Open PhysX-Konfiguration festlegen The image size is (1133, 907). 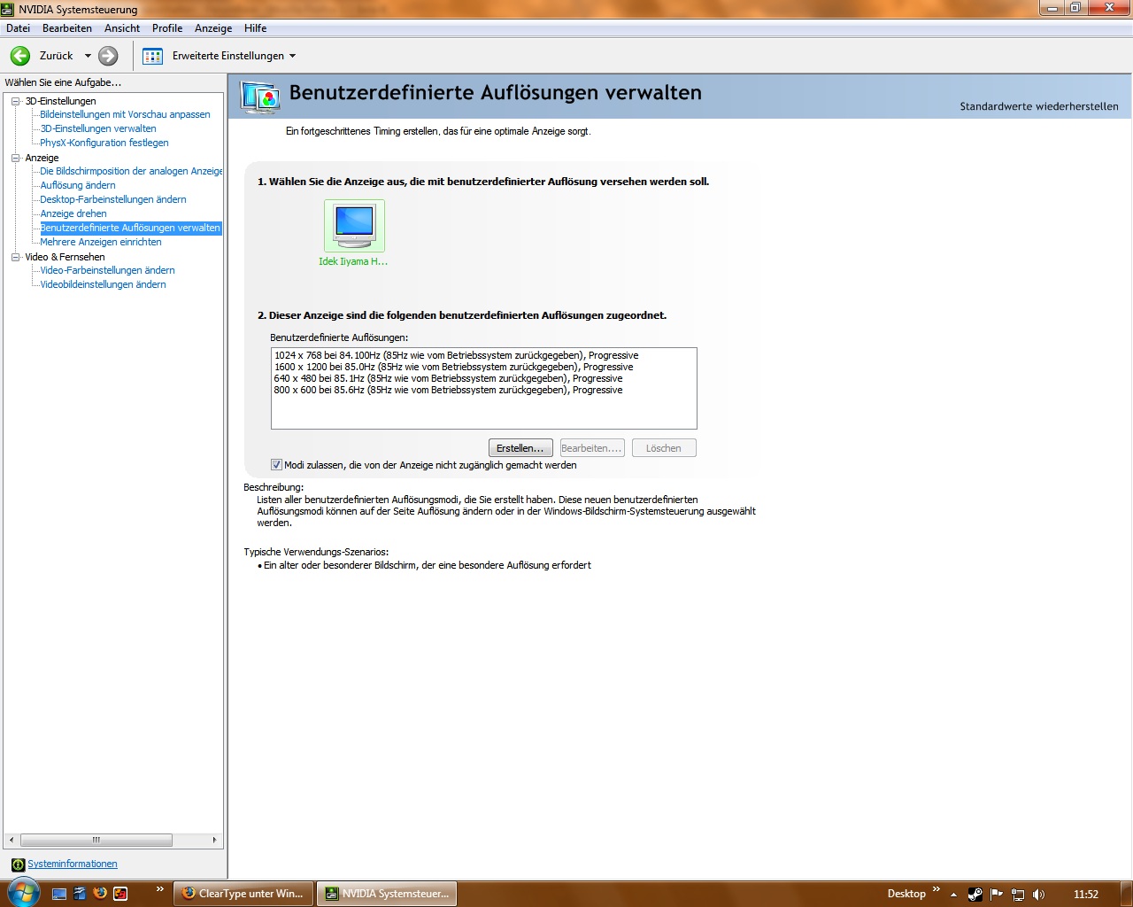(104, 143)
